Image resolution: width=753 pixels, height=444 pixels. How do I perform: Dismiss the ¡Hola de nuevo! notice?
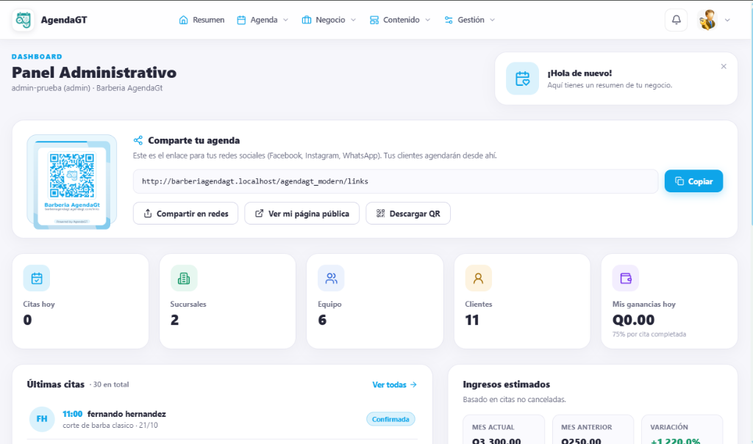(724, 67)
